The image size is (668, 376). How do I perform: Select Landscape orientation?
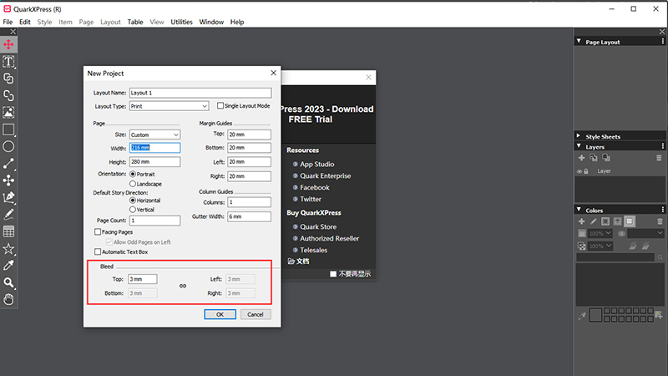tap(133, 184)
